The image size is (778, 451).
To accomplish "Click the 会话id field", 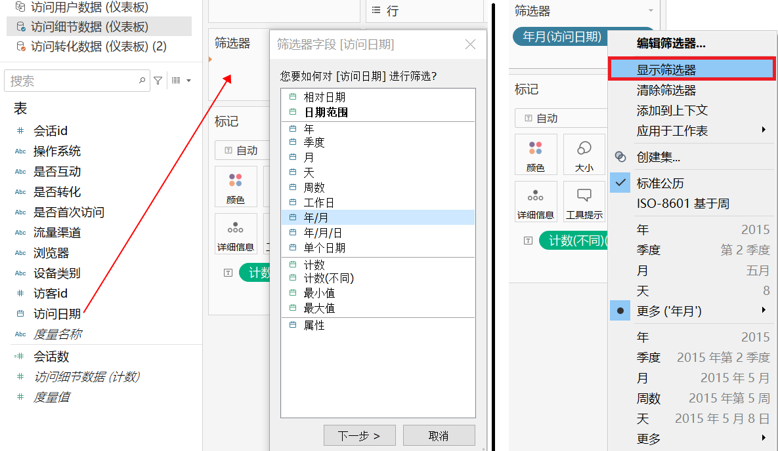I will [x=50, y=131].
